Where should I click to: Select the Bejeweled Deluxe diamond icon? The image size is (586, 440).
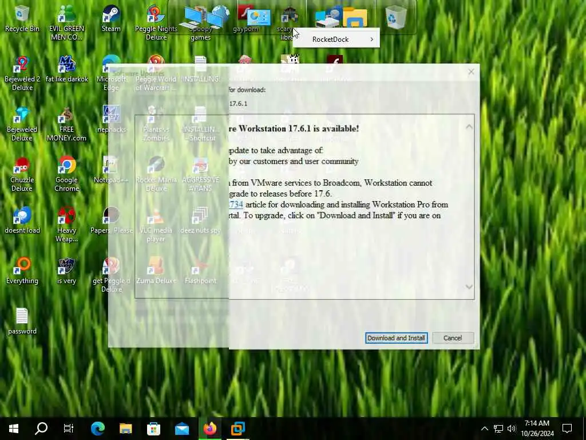click(22, 124)
